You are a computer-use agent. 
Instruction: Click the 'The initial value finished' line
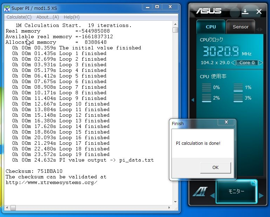pyautogui.click(x=77, y=48)
